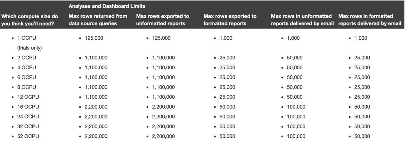The height and width of the screenshot is (145, 405).
Task: Select the 8 OCPU row label
Action: coord(27,87)
